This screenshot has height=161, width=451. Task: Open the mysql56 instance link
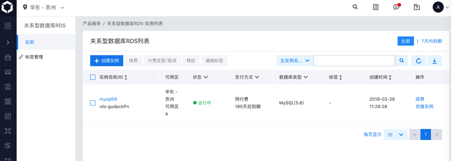pyautogui.click(x=108, y=99)
